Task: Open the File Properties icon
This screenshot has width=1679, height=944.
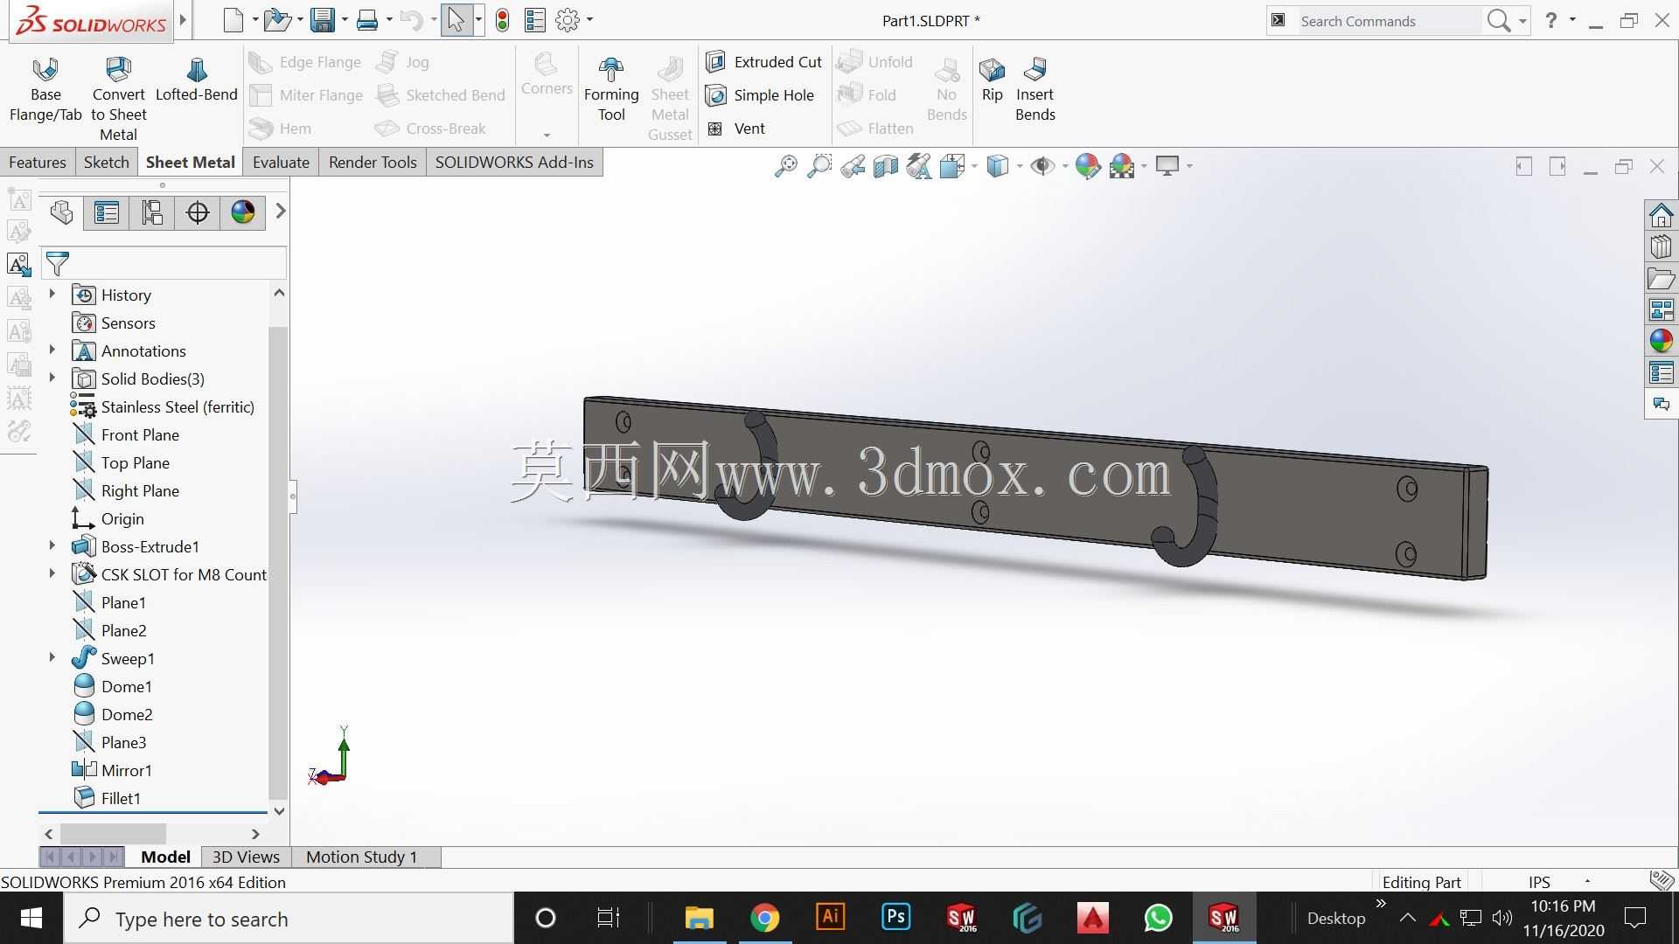Action: (x=535, y=20)
